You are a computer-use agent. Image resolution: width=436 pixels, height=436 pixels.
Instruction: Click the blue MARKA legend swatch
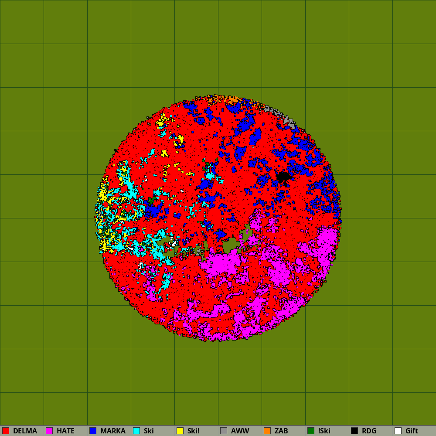93,431
